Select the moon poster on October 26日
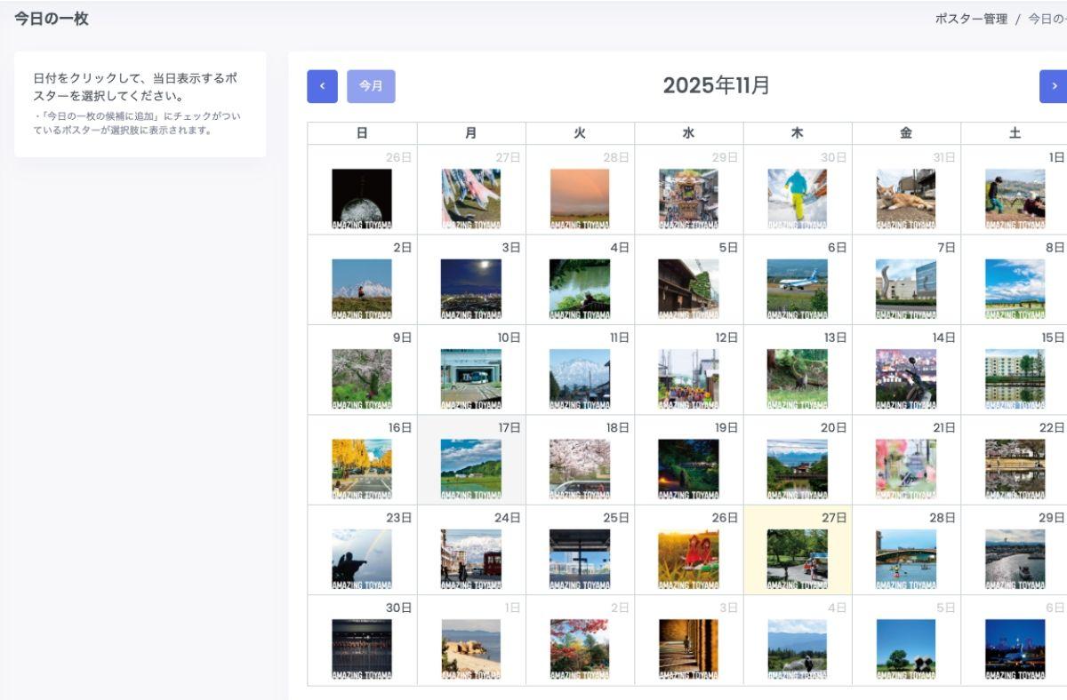1067x700 pixels. (361, 199)
